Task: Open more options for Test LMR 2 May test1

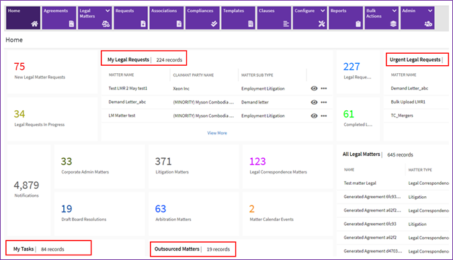Action: tap(324, 89)
